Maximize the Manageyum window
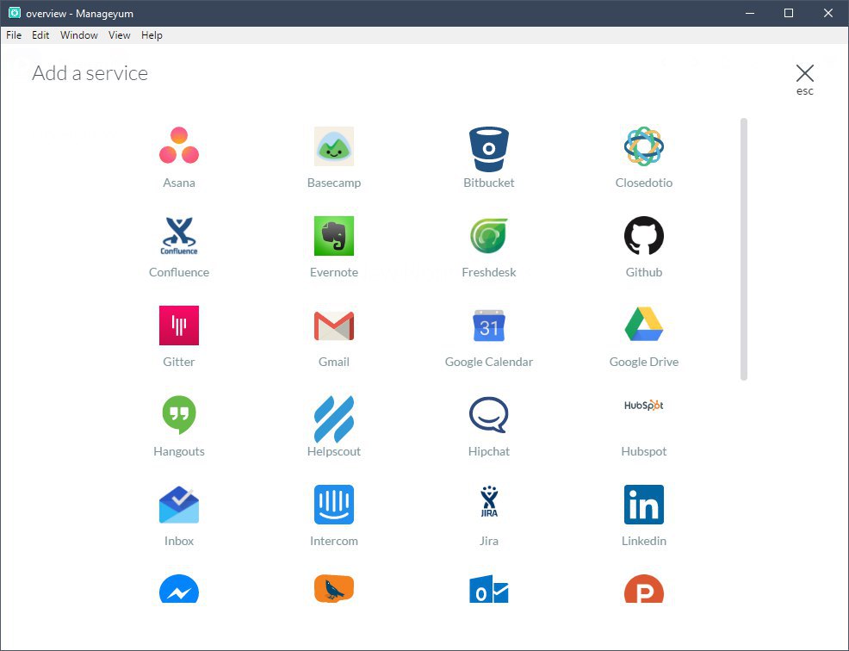849x651 pixels. pyautogui.click(x=789, y=13)
